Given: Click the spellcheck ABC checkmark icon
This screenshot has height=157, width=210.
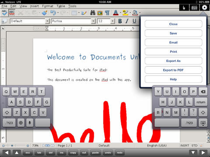Looking at the screenshot, I should click(4, 13).
